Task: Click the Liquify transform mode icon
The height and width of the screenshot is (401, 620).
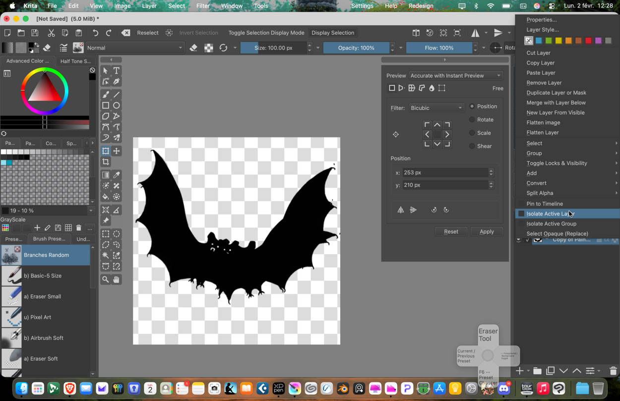Action: (x=432, y=88)
